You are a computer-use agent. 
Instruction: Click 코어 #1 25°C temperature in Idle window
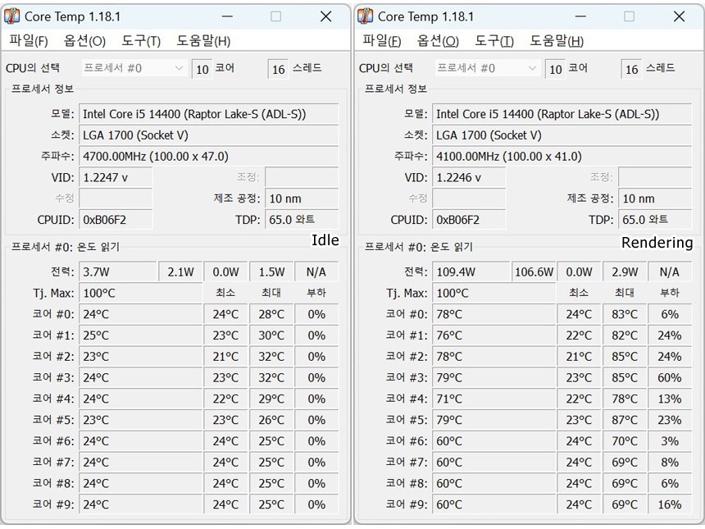[x=141, y=335]
